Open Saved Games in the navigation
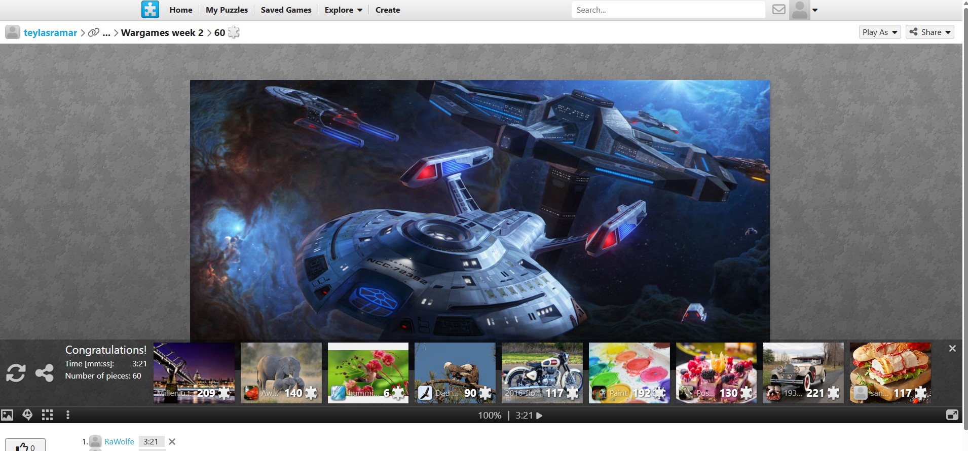Screen dimensions: 968x451 [x=286, y=10]
